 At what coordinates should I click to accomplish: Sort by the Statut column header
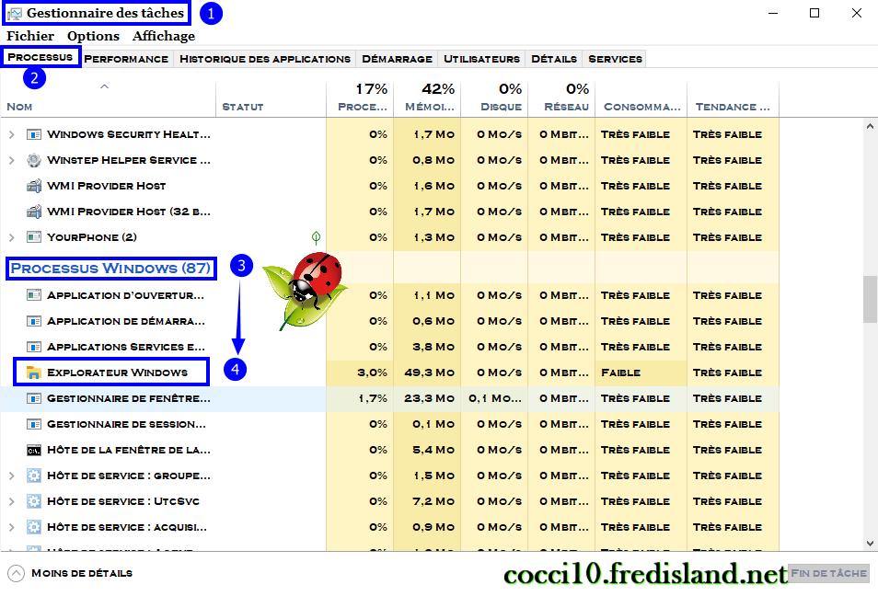271,99
